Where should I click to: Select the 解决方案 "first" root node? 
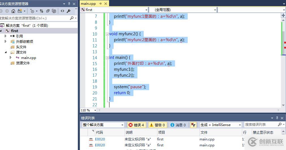[x=27, y=25]
